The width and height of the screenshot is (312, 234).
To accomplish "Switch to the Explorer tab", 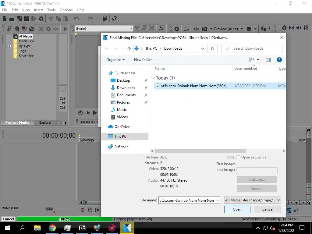I will coord(45,122).
